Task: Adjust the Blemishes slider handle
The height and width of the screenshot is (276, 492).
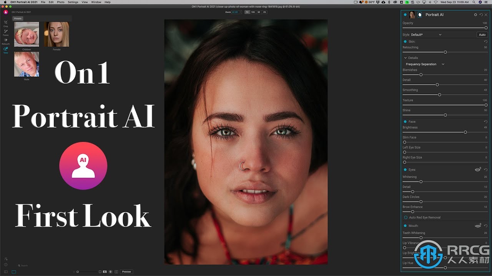Action: [421, 75]
